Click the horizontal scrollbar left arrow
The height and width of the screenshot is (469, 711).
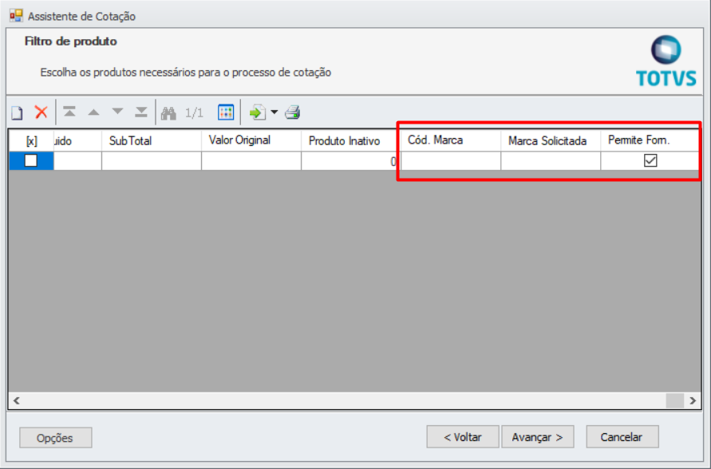click(x=17, y=400)
